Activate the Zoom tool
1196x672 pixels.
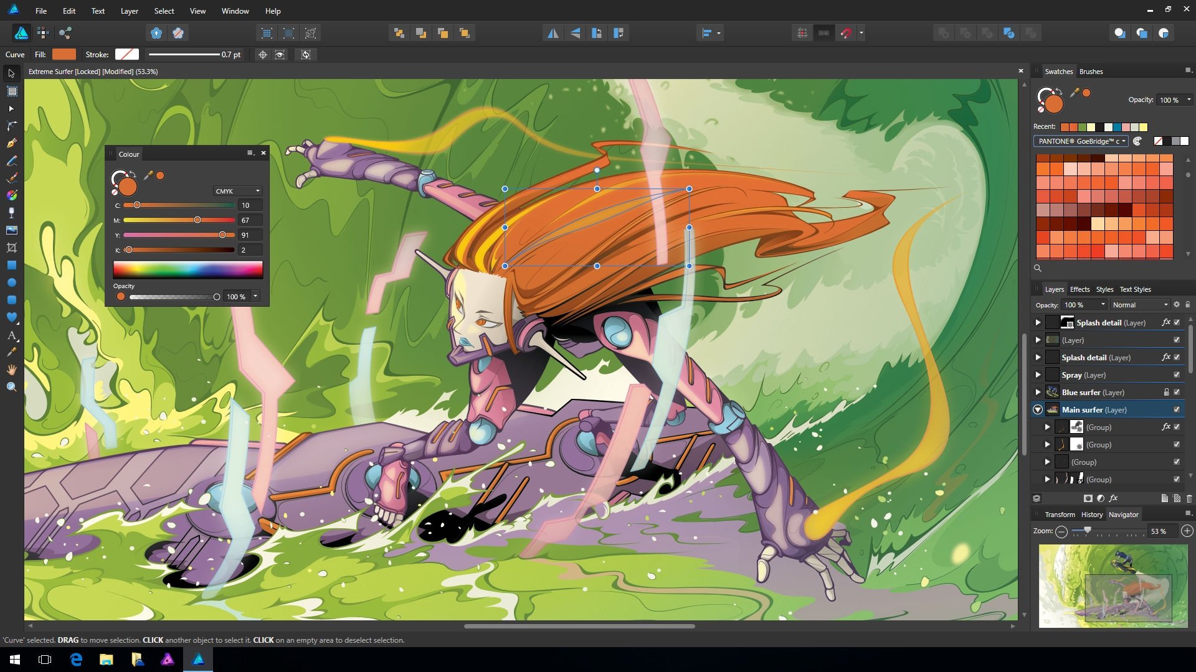(x=11, y=386)
